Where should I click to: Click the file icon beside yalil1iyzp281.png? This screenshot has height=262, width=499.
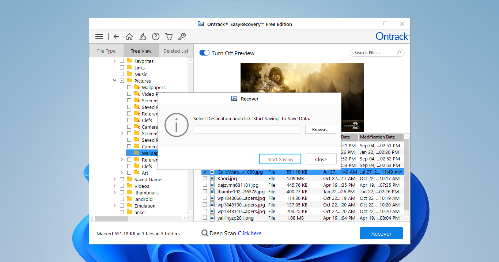point(212,218)
